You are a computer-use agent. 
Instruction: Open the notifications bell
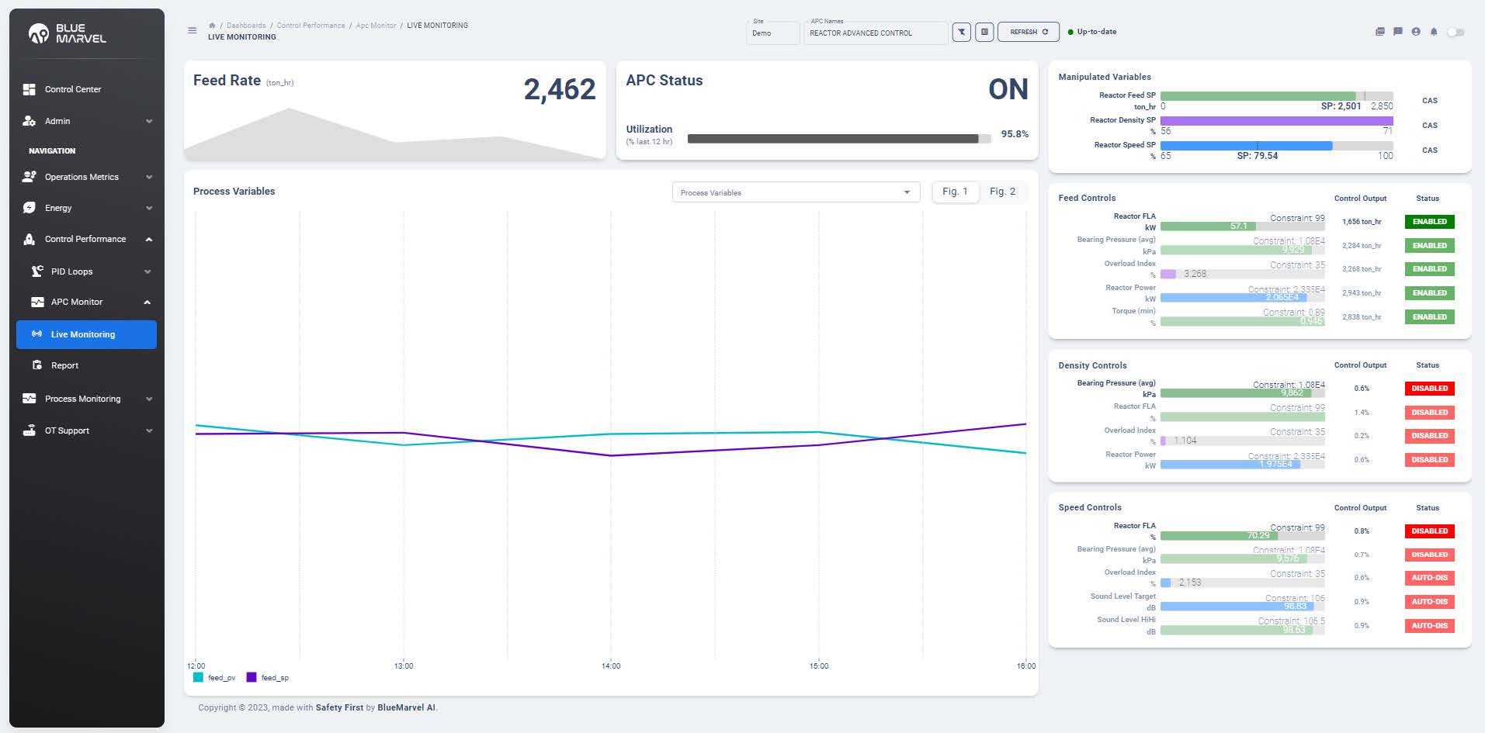click(x=1434, y=32)
